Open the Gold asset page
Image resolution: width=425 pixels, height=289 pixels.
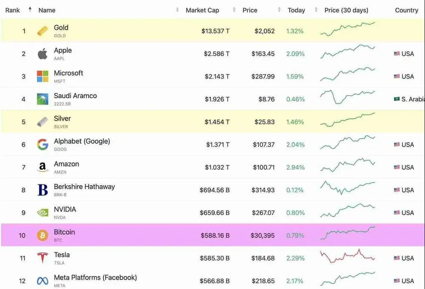61,27
